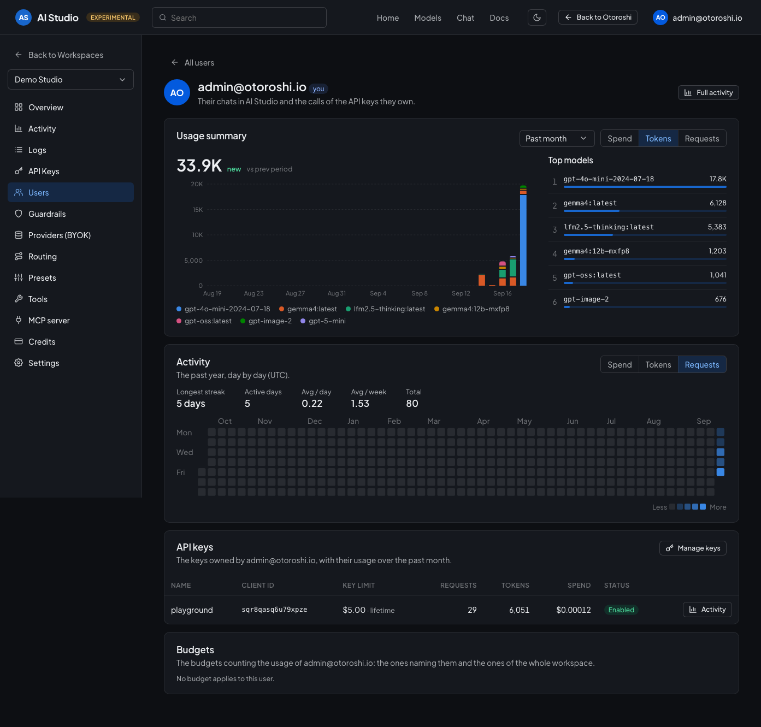
Task: Open the Past month period dropdown
Action: [557, 139]
